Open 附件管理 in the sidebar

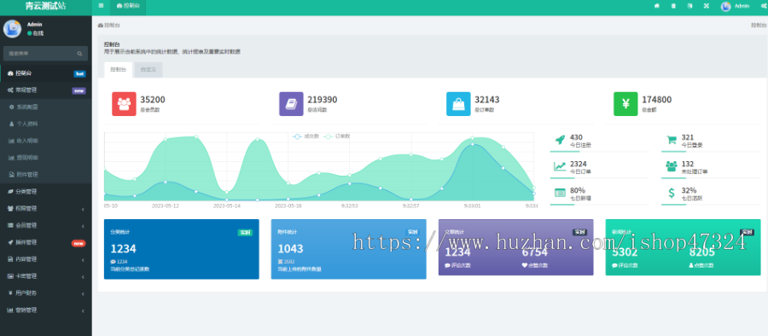(46, 174)
